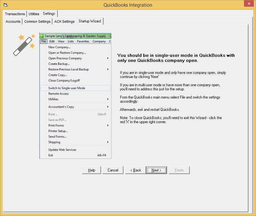Click the Next button
Screen dimensions: 256x216
156,170
